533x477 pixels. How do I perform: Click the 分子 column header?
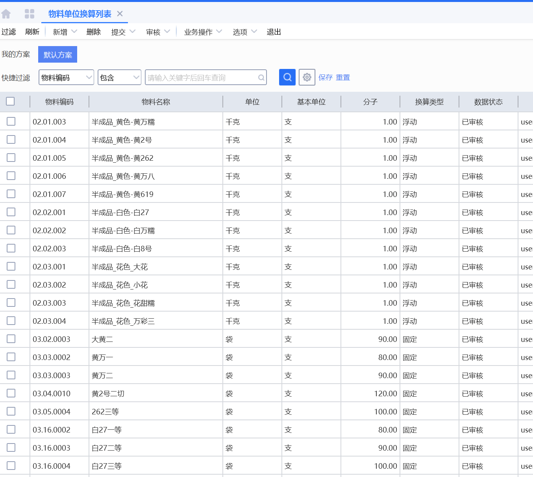pyautogui.click(x=370, y=102)
